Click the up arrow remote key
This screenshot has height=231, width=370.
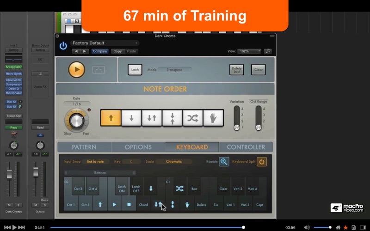click(100, 204)
